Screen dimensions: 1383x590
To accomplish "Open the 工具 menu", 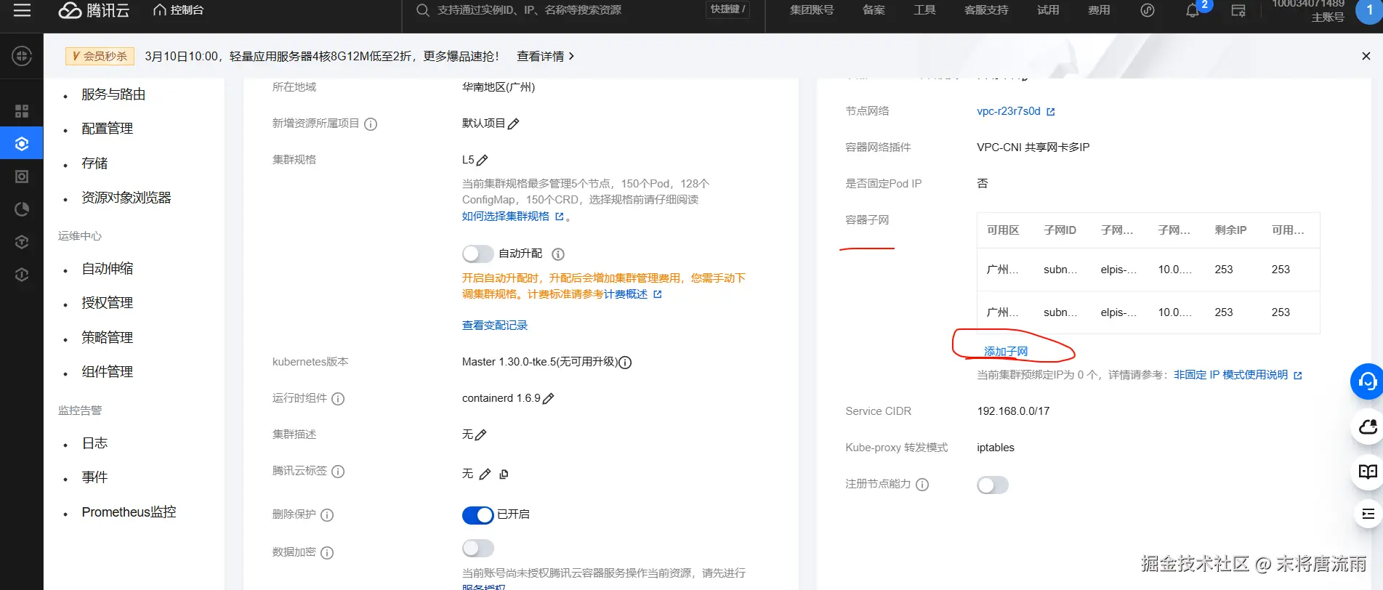I will pos(924,10).
